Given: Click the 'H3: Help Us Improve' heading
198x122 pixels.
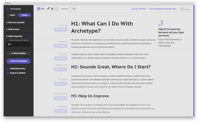Looking at the screenshot, I should (90, 96).
